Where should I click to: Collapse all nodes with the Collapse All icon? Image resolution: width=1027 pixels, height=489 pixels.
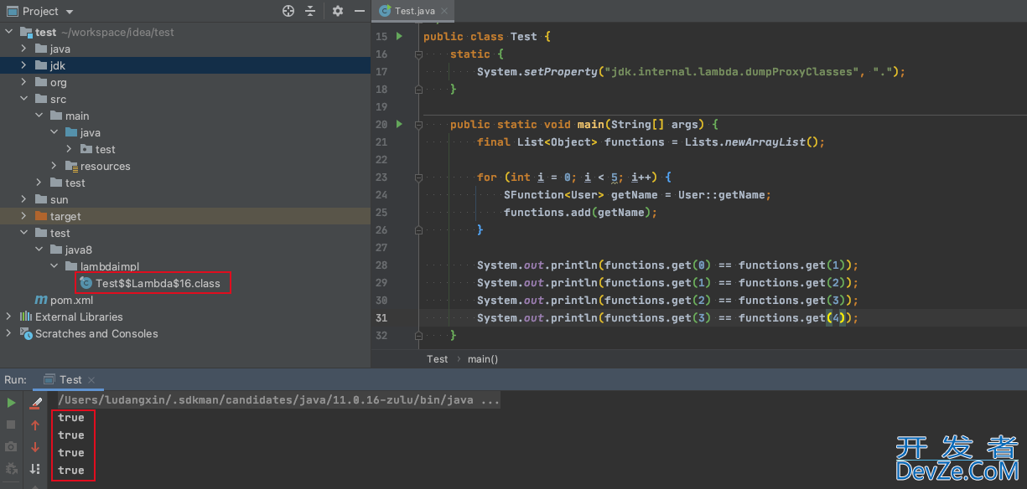point(310,11)
